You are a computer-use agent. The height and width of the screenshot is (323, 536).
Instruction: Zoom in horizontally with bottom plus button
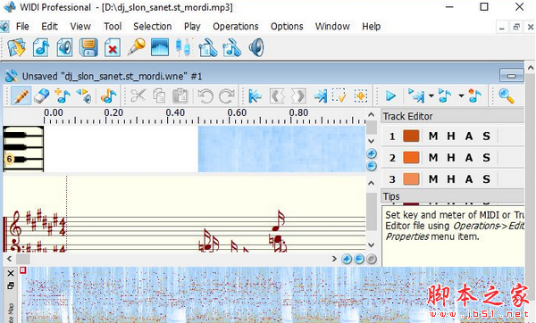(x=347, y=259)
